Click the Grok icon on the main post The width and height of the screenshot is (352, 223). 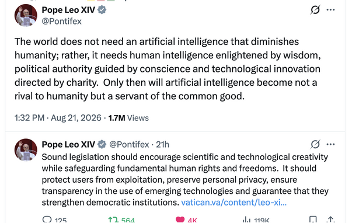[315, 10]
